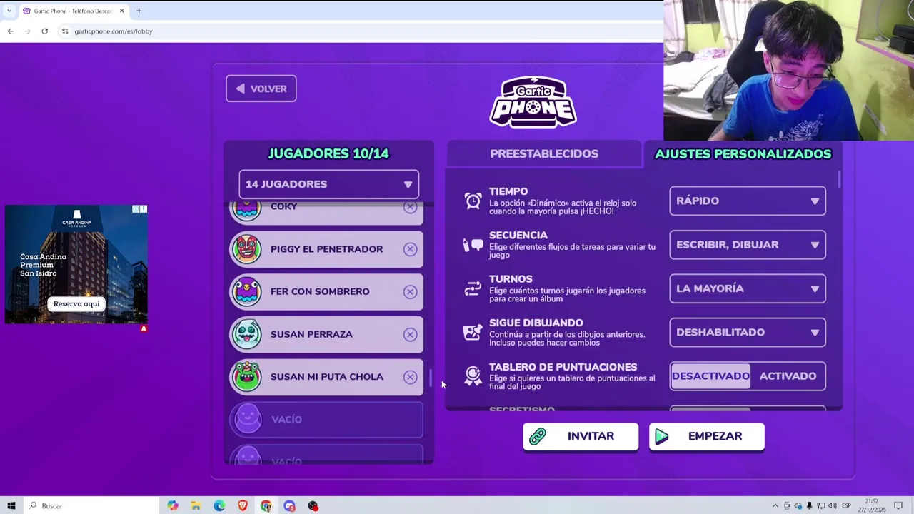The height and width of the screenshot is (514, 914).
Task: Open the notification center icon
Action: [x=898, y=505]
